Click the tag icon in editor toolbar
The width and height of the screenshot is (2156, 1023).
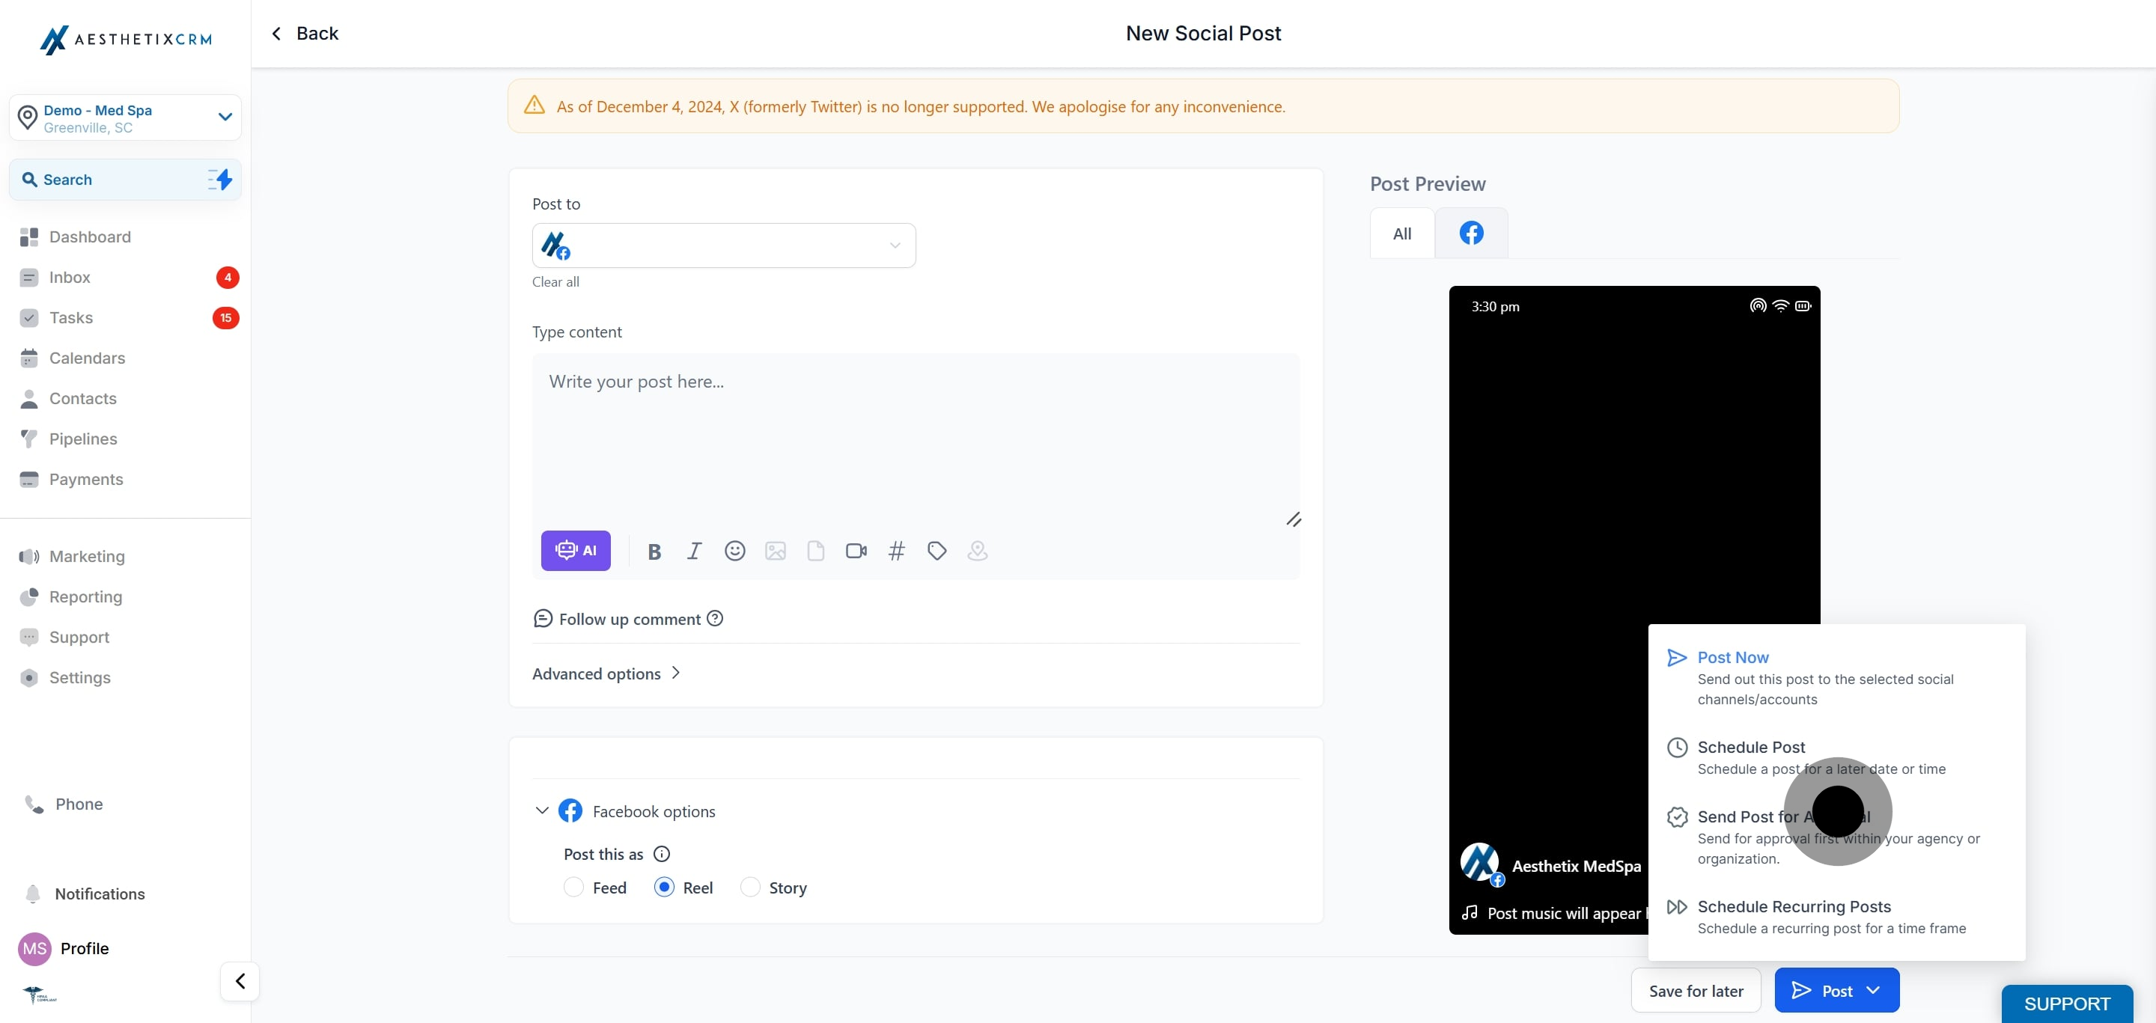click(937, 552)
